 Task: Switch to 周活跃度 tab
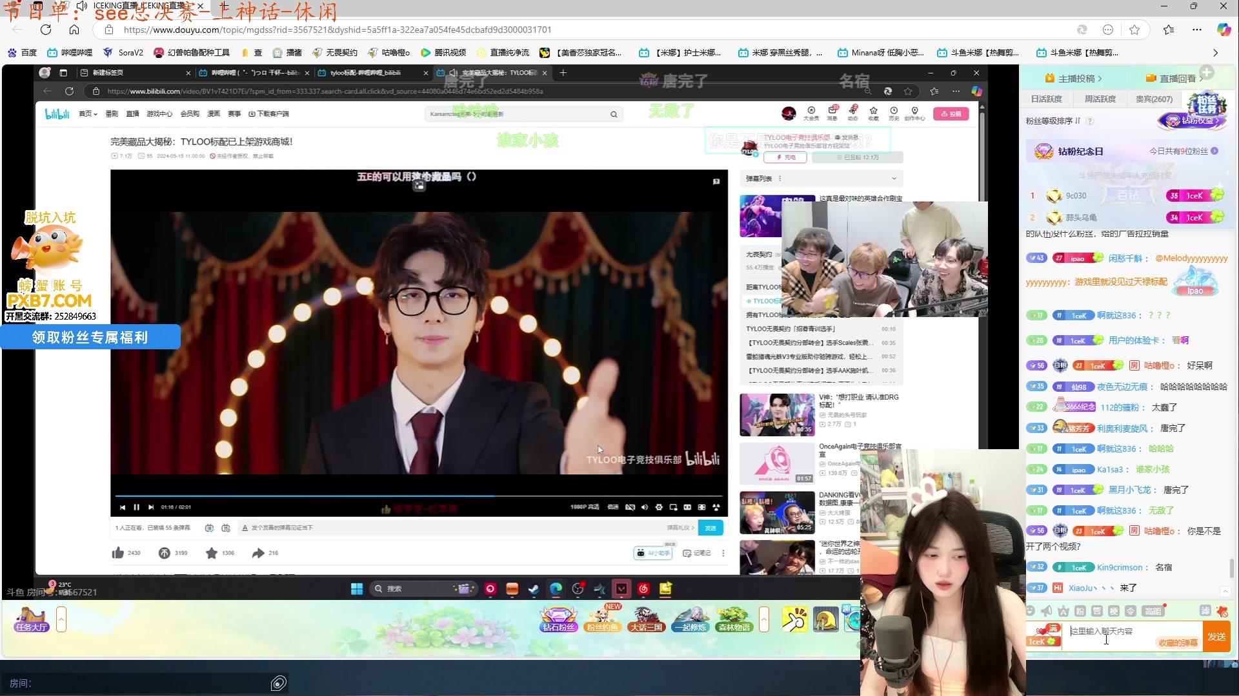1100,99
